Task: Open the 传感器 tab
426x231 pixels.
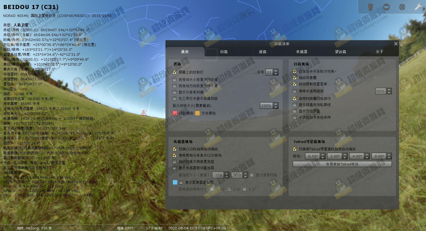Action: (301, 52)
